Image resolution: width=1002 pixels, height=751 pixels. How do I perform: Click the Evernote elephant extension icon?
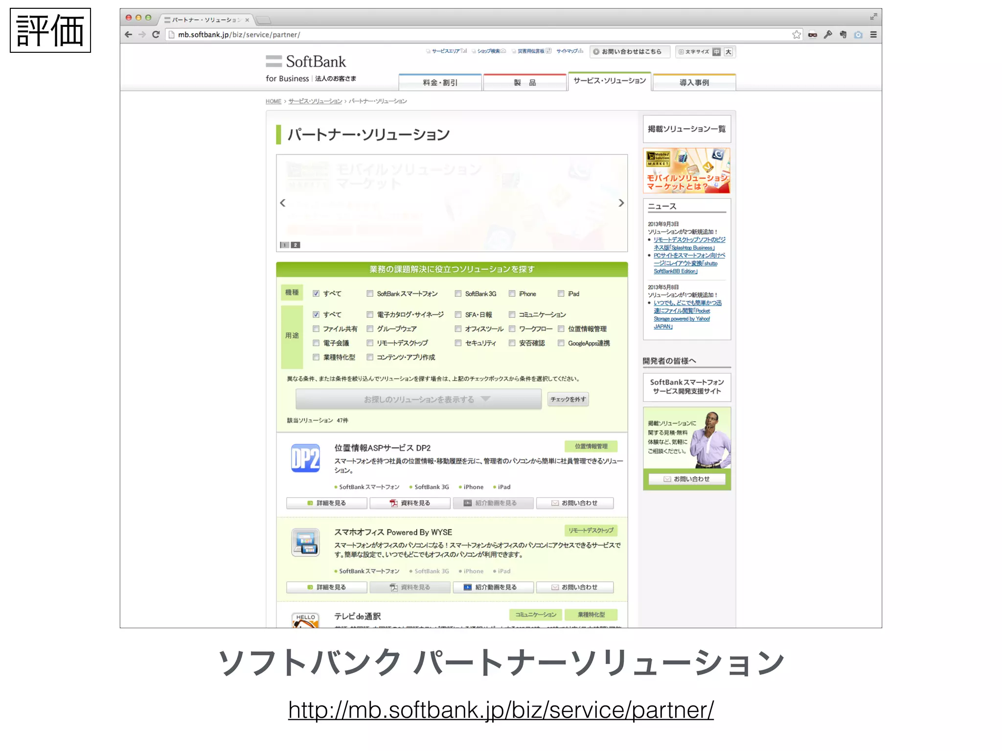843,35
